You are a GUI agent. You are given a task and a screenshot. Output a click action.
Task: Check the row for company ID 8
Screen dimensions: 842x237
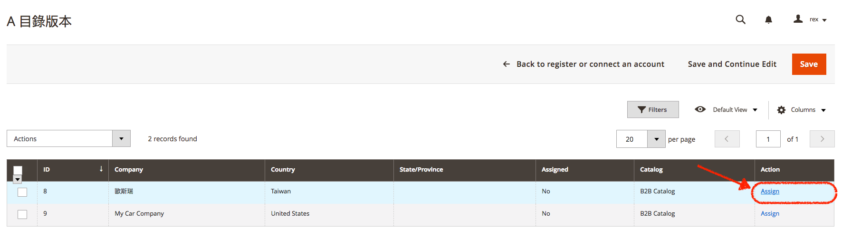22,192
